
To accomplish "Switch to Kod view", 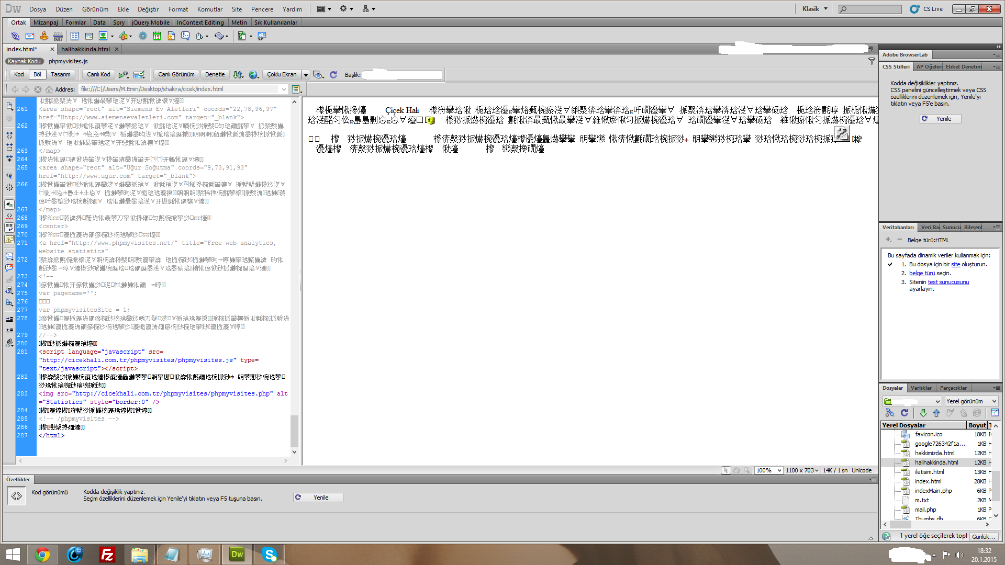I will pyautogui.click(x=19, y=75).
